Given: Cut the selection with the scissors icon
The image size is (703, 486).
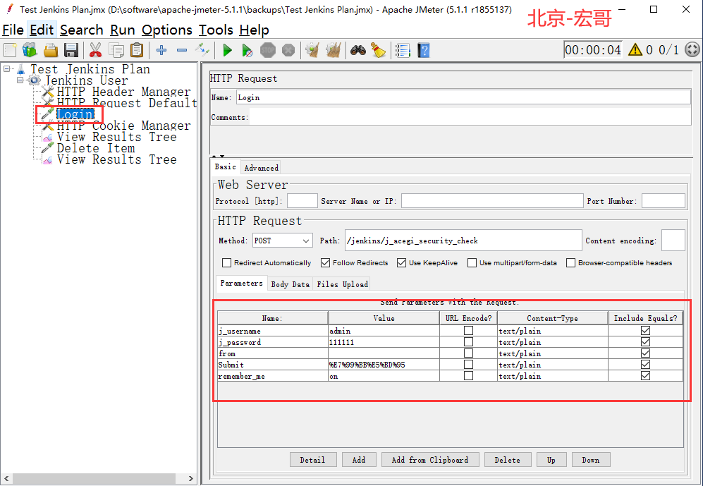Looking at the screenshot, I should coord(95,50).
